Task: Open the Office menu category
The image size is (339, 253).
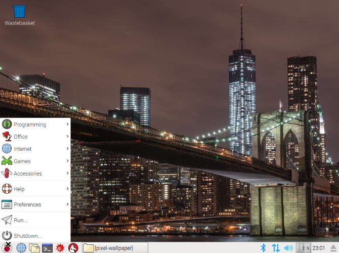Action: 21,137
